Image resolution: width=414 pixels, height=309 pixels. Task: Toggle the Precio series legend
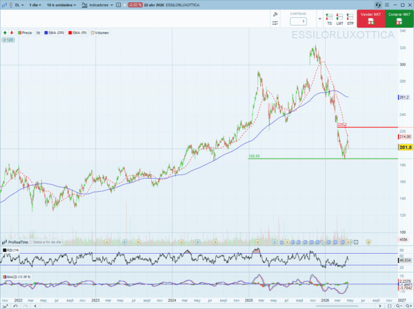[x=26, y=32]
